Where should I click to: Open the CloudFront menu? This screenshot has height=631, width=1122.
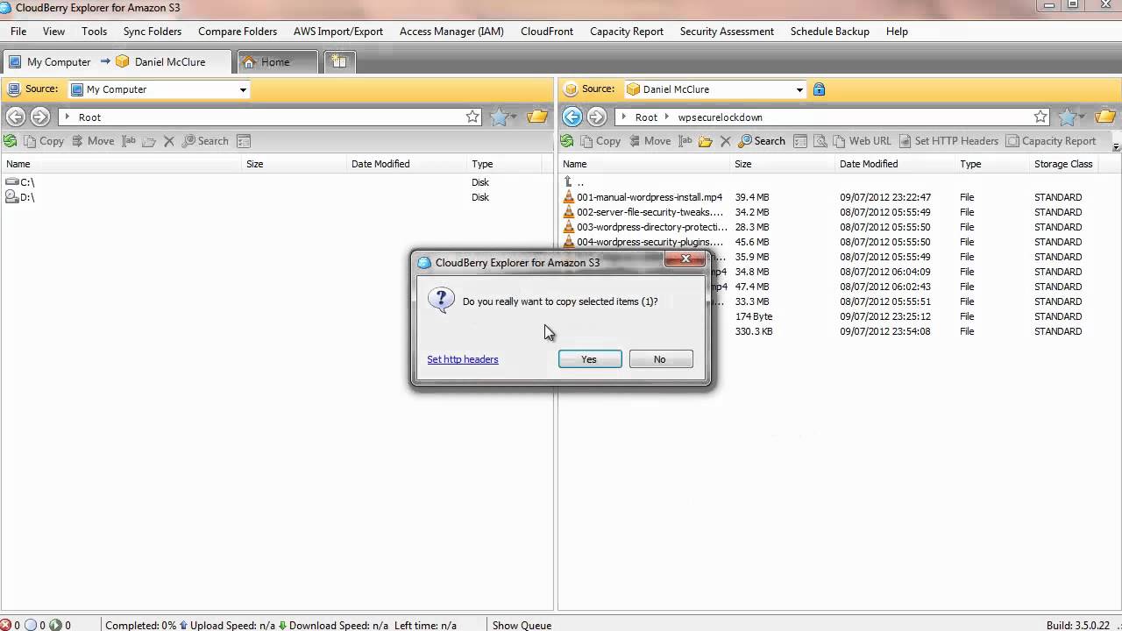point(547,31)
